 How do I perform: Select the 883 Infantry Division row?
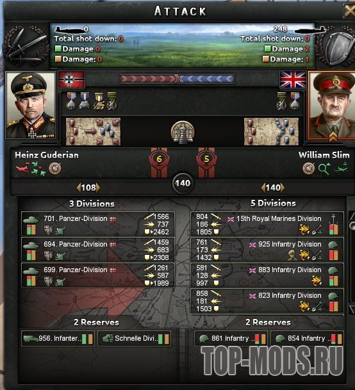click(267, 275)
